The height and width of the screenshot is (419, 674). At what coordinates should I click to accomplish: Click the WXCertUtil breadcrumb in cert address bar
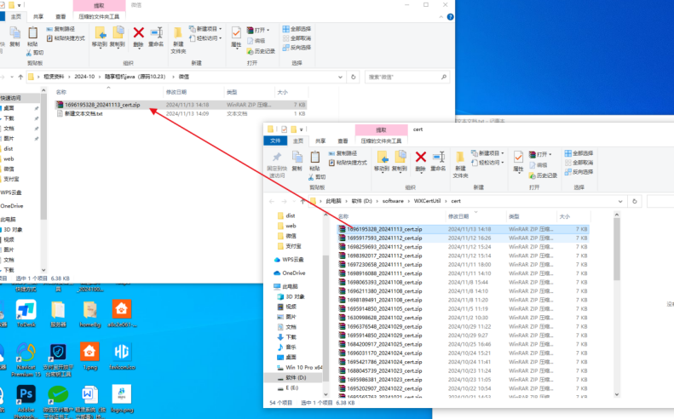(427, 201)
